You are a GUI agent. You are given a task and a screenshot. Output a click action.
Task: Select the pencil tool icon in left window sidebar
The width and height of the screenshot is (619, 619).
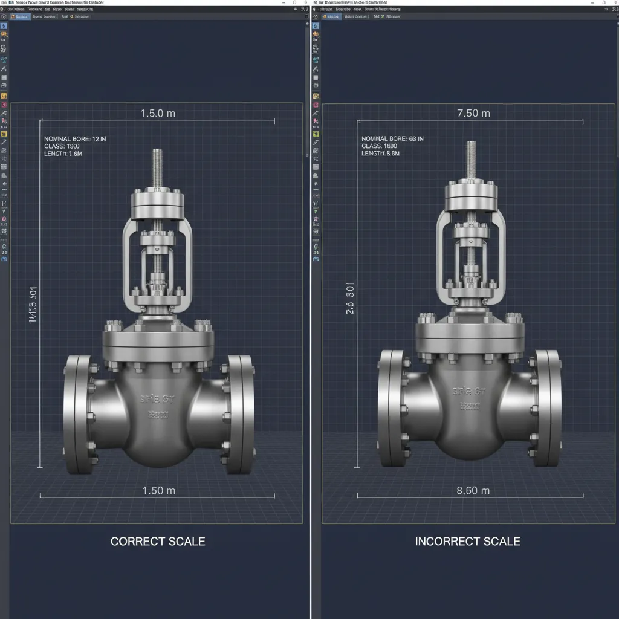(x=4, y=142)
